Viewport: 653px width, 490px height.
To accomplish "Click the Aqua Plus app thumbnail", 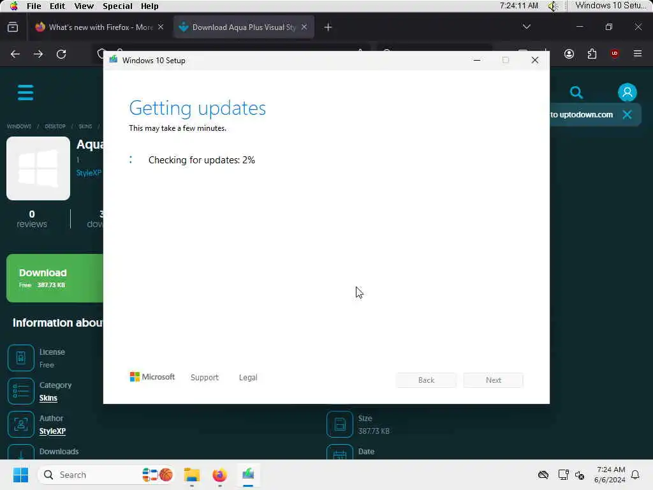I will pos(38,168).
